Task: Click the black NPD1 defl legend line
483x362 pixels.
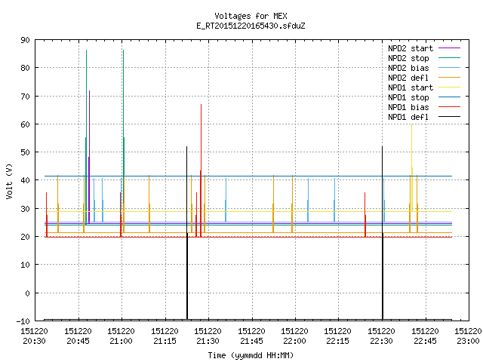Action: [449, 117]
